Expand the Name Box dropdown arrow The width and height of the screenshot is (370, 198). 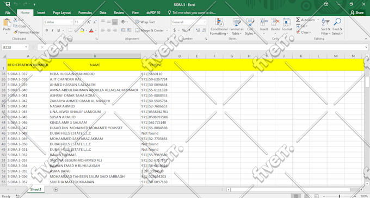point(26,47)
